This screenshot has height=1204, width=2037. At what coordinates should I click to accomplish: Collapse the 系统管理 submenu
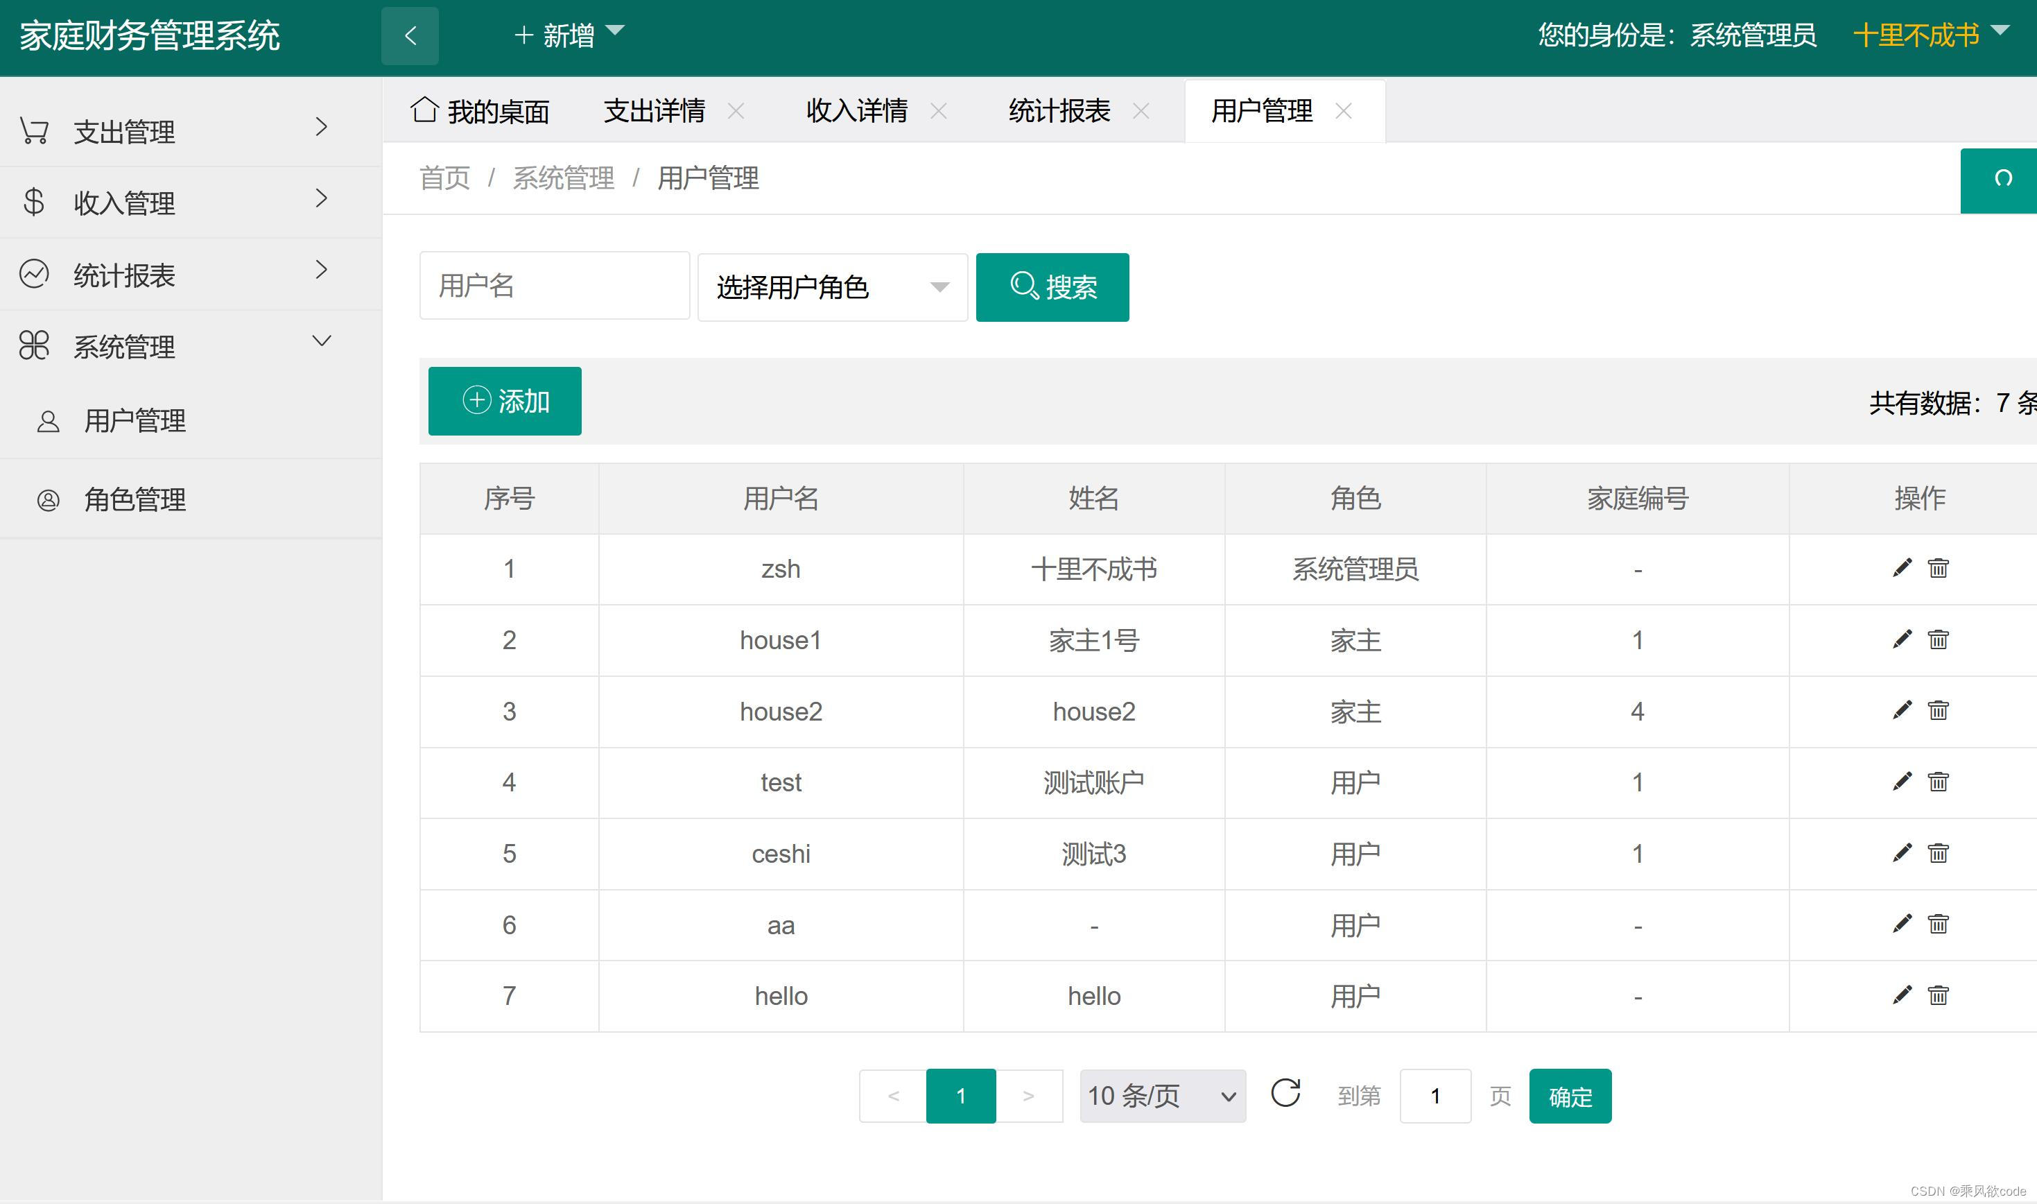click(322, 341)
